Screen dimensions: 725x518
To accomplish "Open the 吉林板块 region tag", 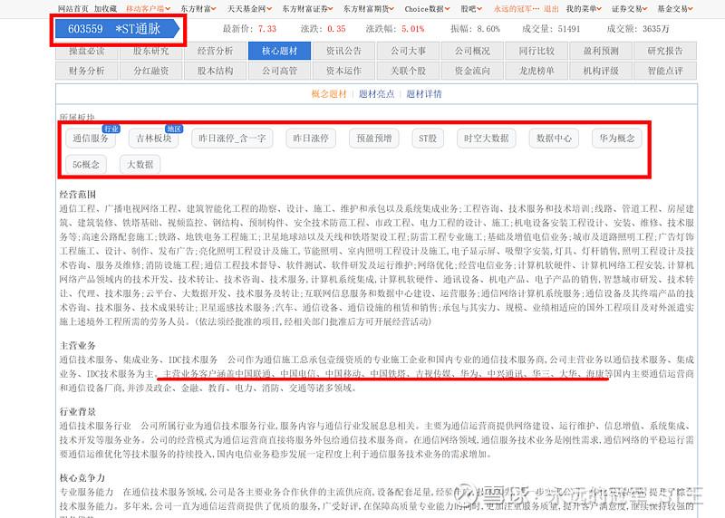I will [x=153, y=139].
